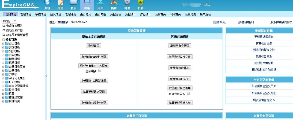The width and height of the screenshot is (293, 120).
Task: Click the 批量刷新广告JS button
Action: point(180,79)
